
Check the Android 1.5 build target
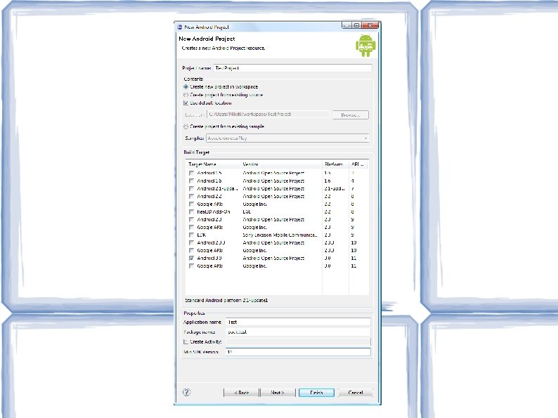tap(191, 173)
